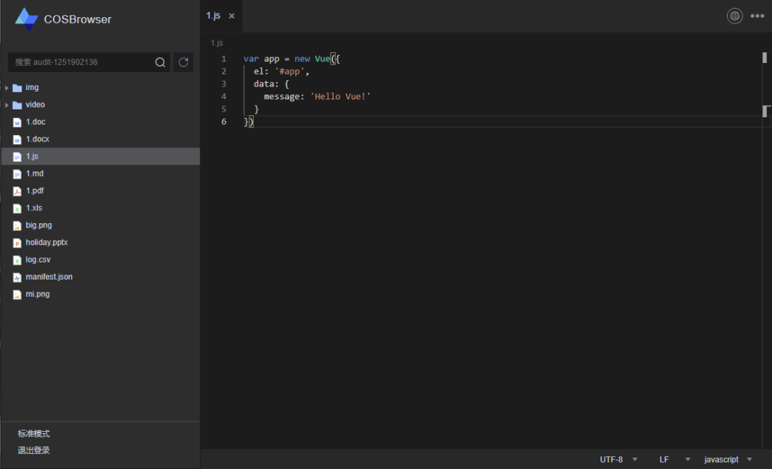Click the file icon of 1.md
The height and width of the screenshot is (469, 772).
(x=17, y=174)
